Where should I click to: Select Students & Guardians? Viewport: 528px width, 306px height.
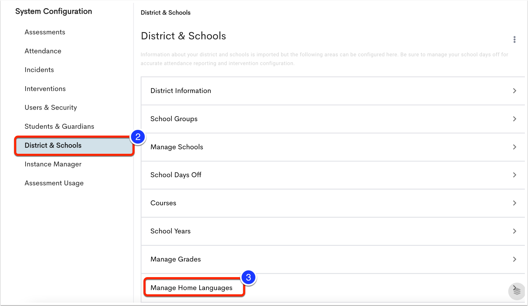(x=59, y=126)
